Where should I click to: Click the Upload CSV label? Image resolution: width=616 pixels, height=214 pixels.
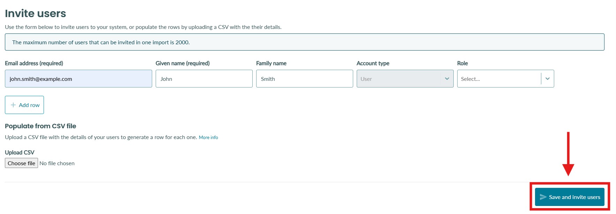pyautogui.click(x=20, y=152)
